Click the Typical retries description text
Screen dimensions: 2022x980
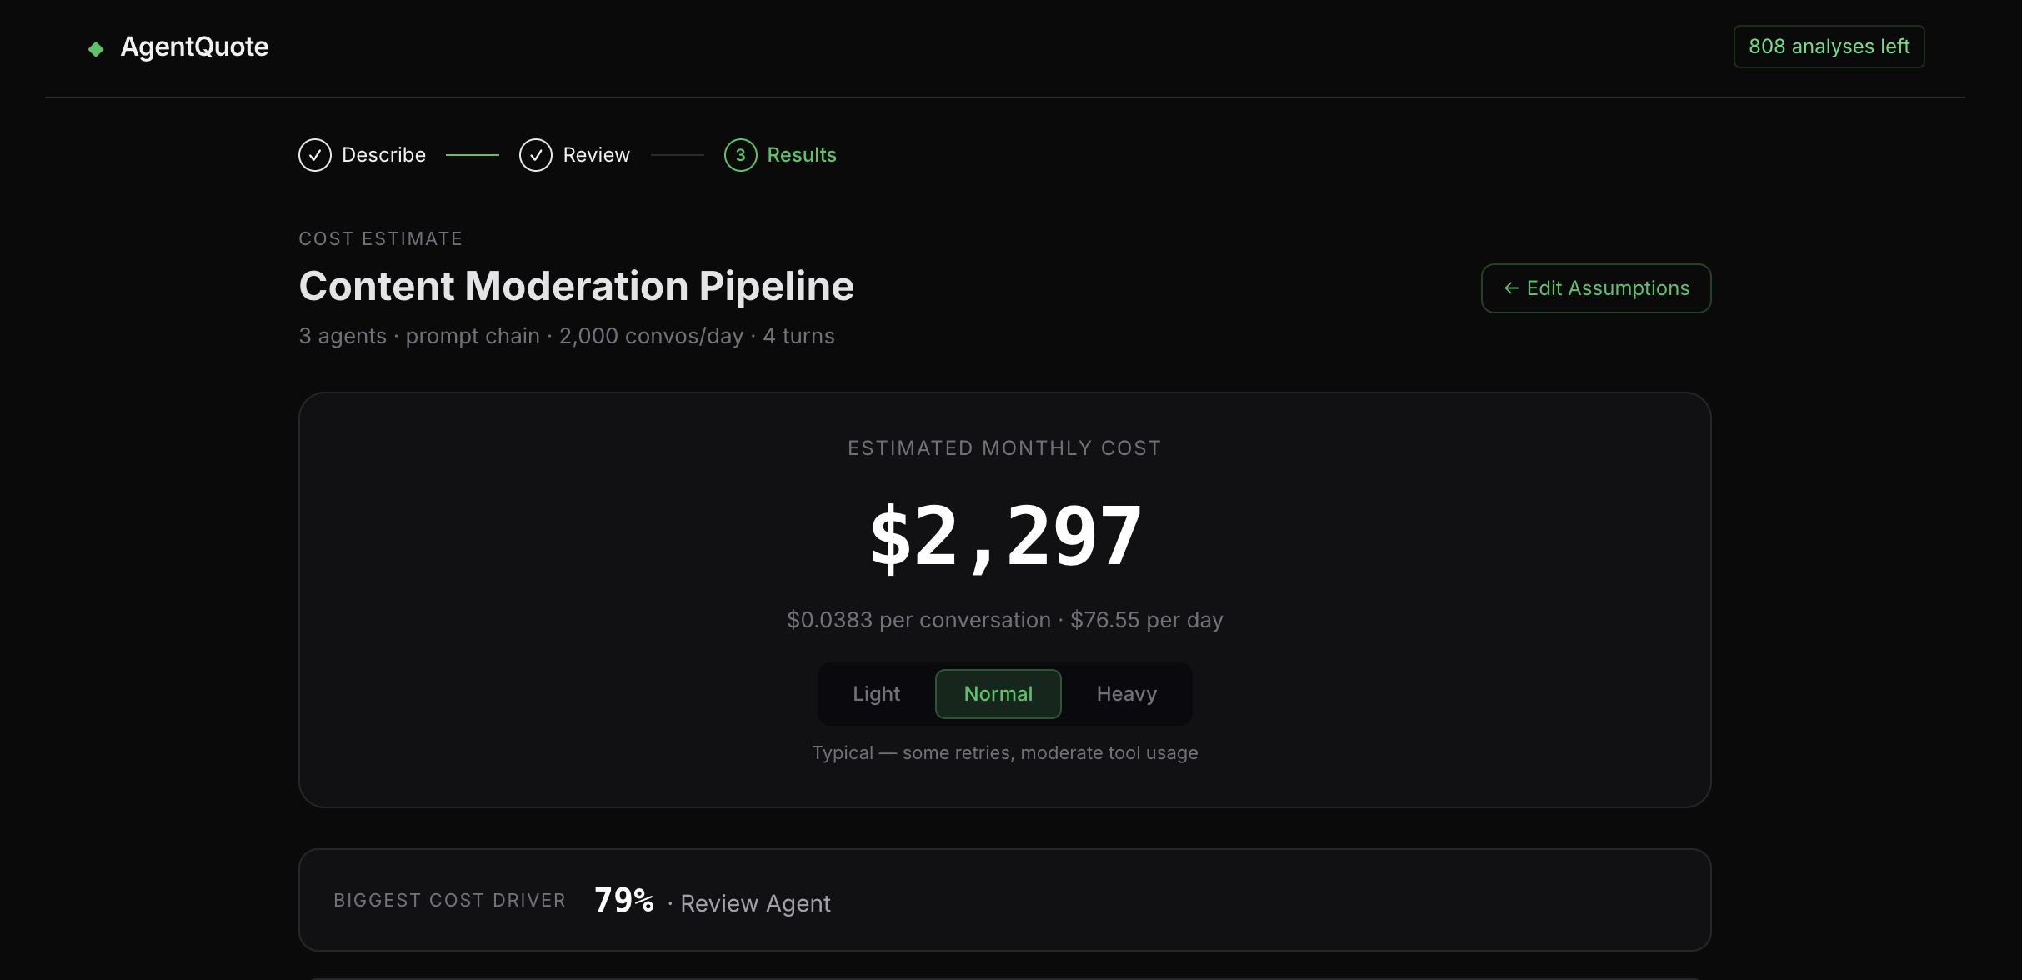coord(1003,752)
